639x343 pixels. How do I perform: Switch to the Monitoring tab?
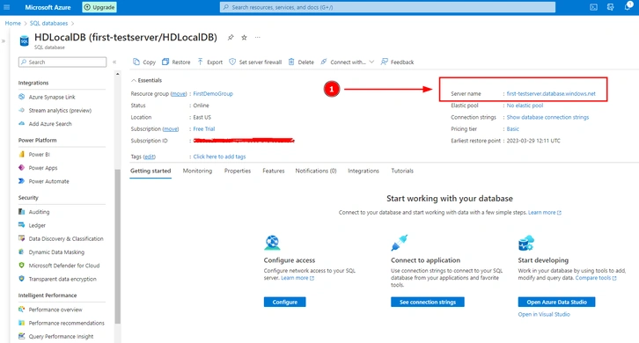197,171
